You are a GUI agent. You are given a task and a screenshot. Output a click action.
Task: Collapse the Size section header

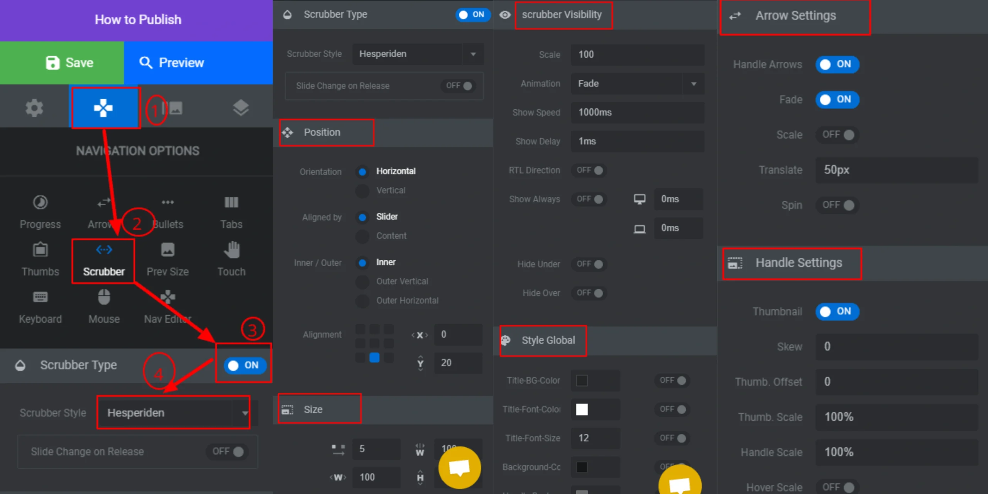[383, 410]
